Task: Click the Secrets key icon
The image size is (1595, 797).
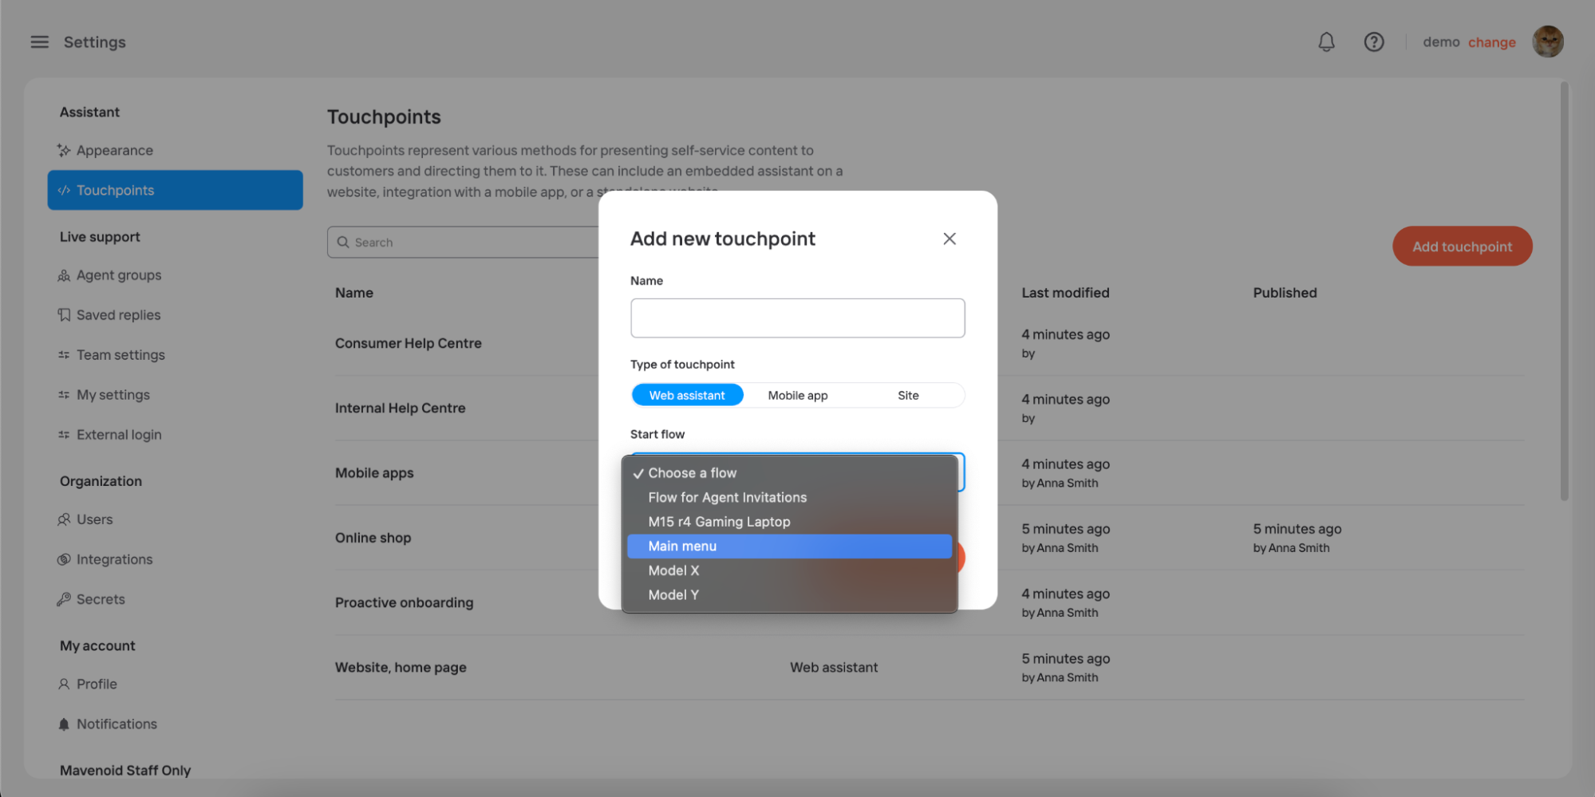Action: point(64,599)
